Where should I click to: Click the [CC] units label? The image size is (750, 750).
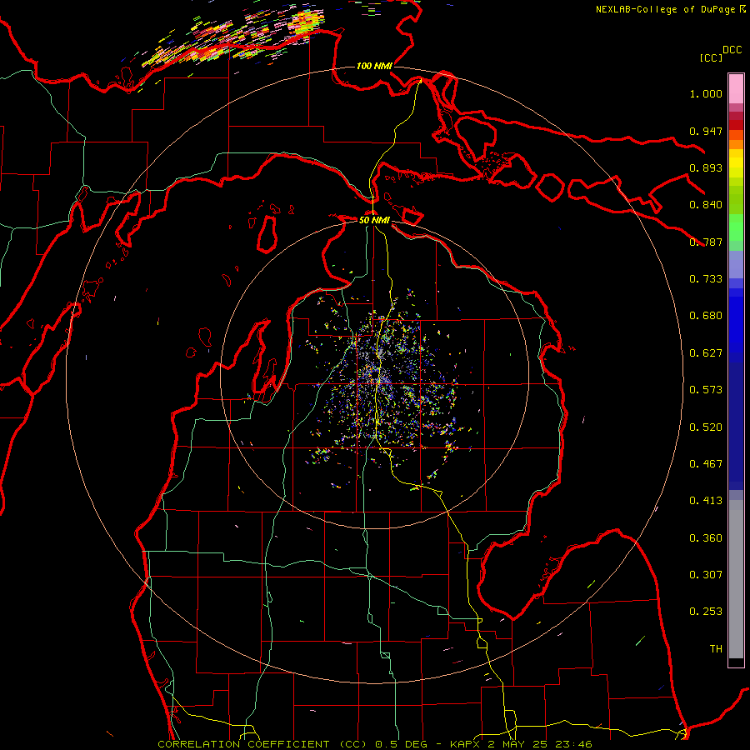(711, 57)
